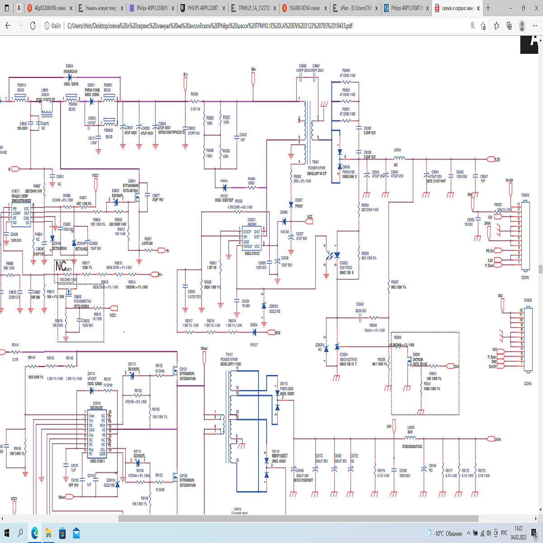
Task: Open browser settings three-dot menu
Action: click(x=535, y=26)
